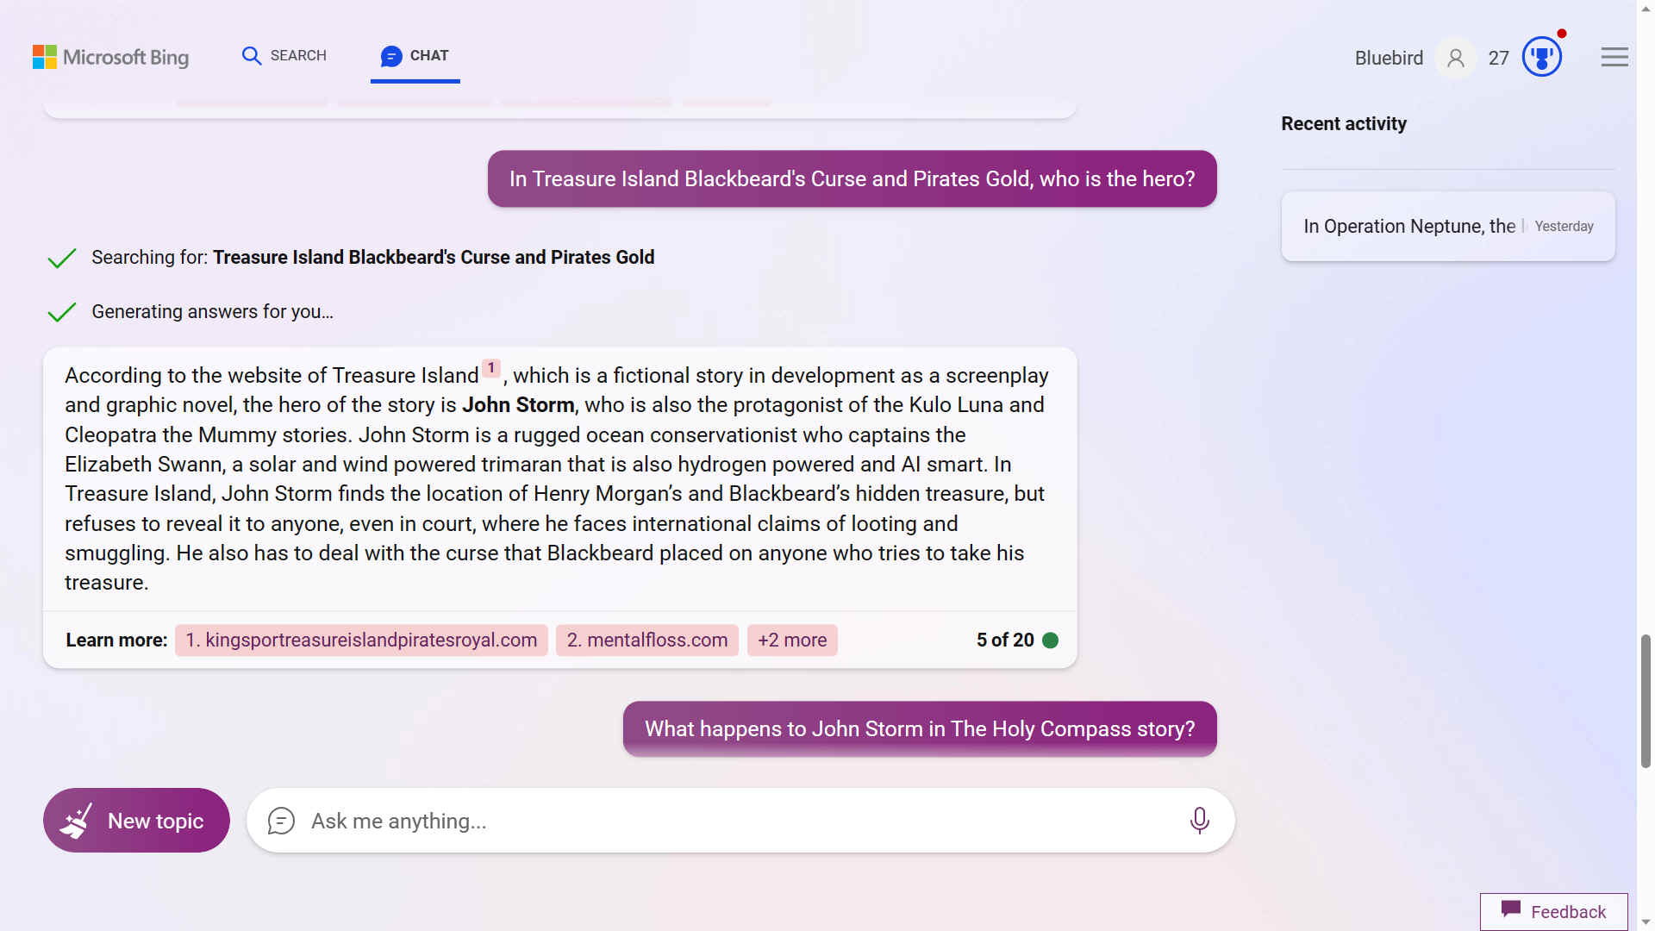Open the Feedback button
1655x931 pixels.
tap(1553, 911)
